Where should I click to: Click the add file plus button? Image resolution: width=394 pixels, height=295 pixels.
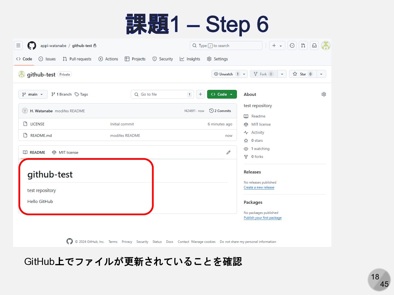201,94
